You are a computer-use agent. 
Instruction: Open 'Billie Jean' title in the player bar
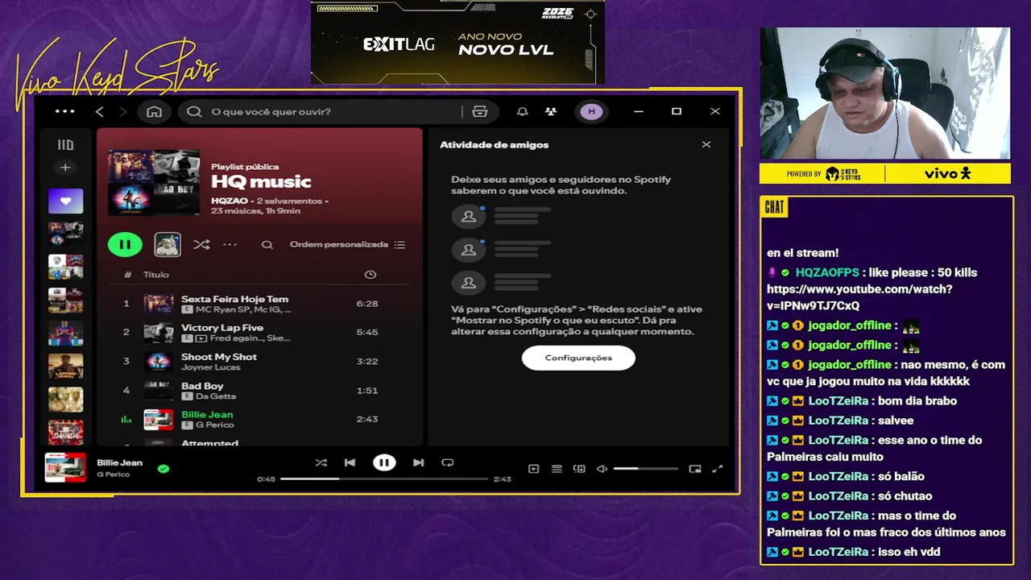point(119,462)
